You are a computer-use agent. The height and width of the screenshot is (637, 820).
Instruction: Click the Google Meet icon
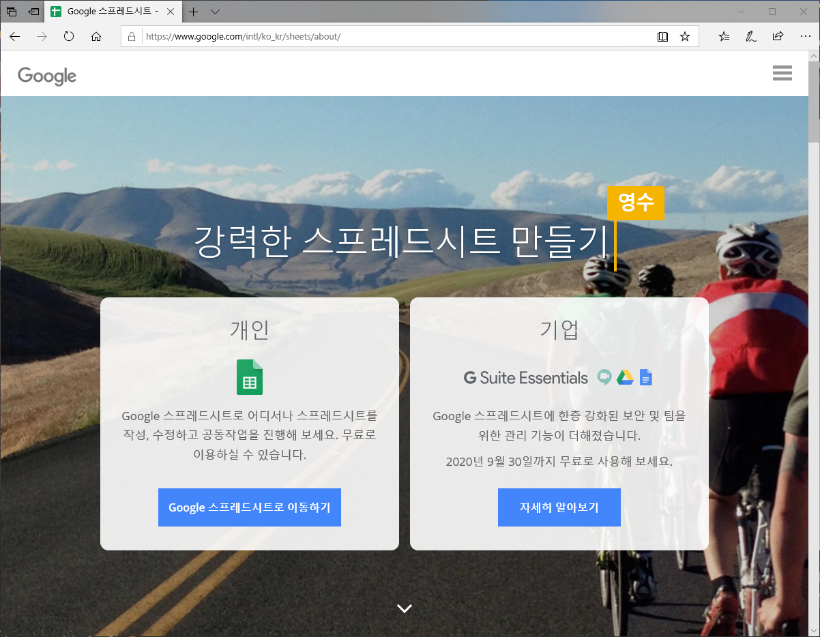(604, 377)
